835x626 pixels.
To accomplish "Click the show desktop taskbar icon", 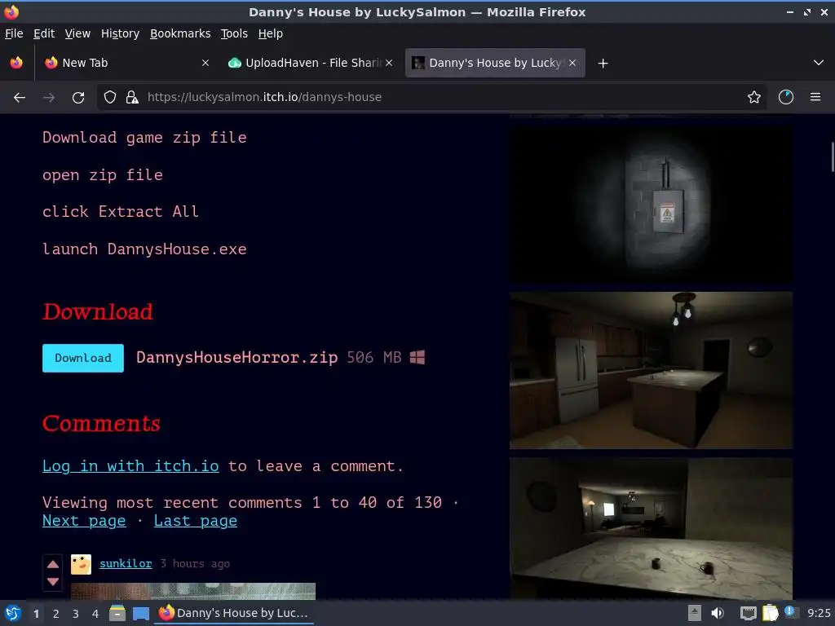I will pos(141,614).
